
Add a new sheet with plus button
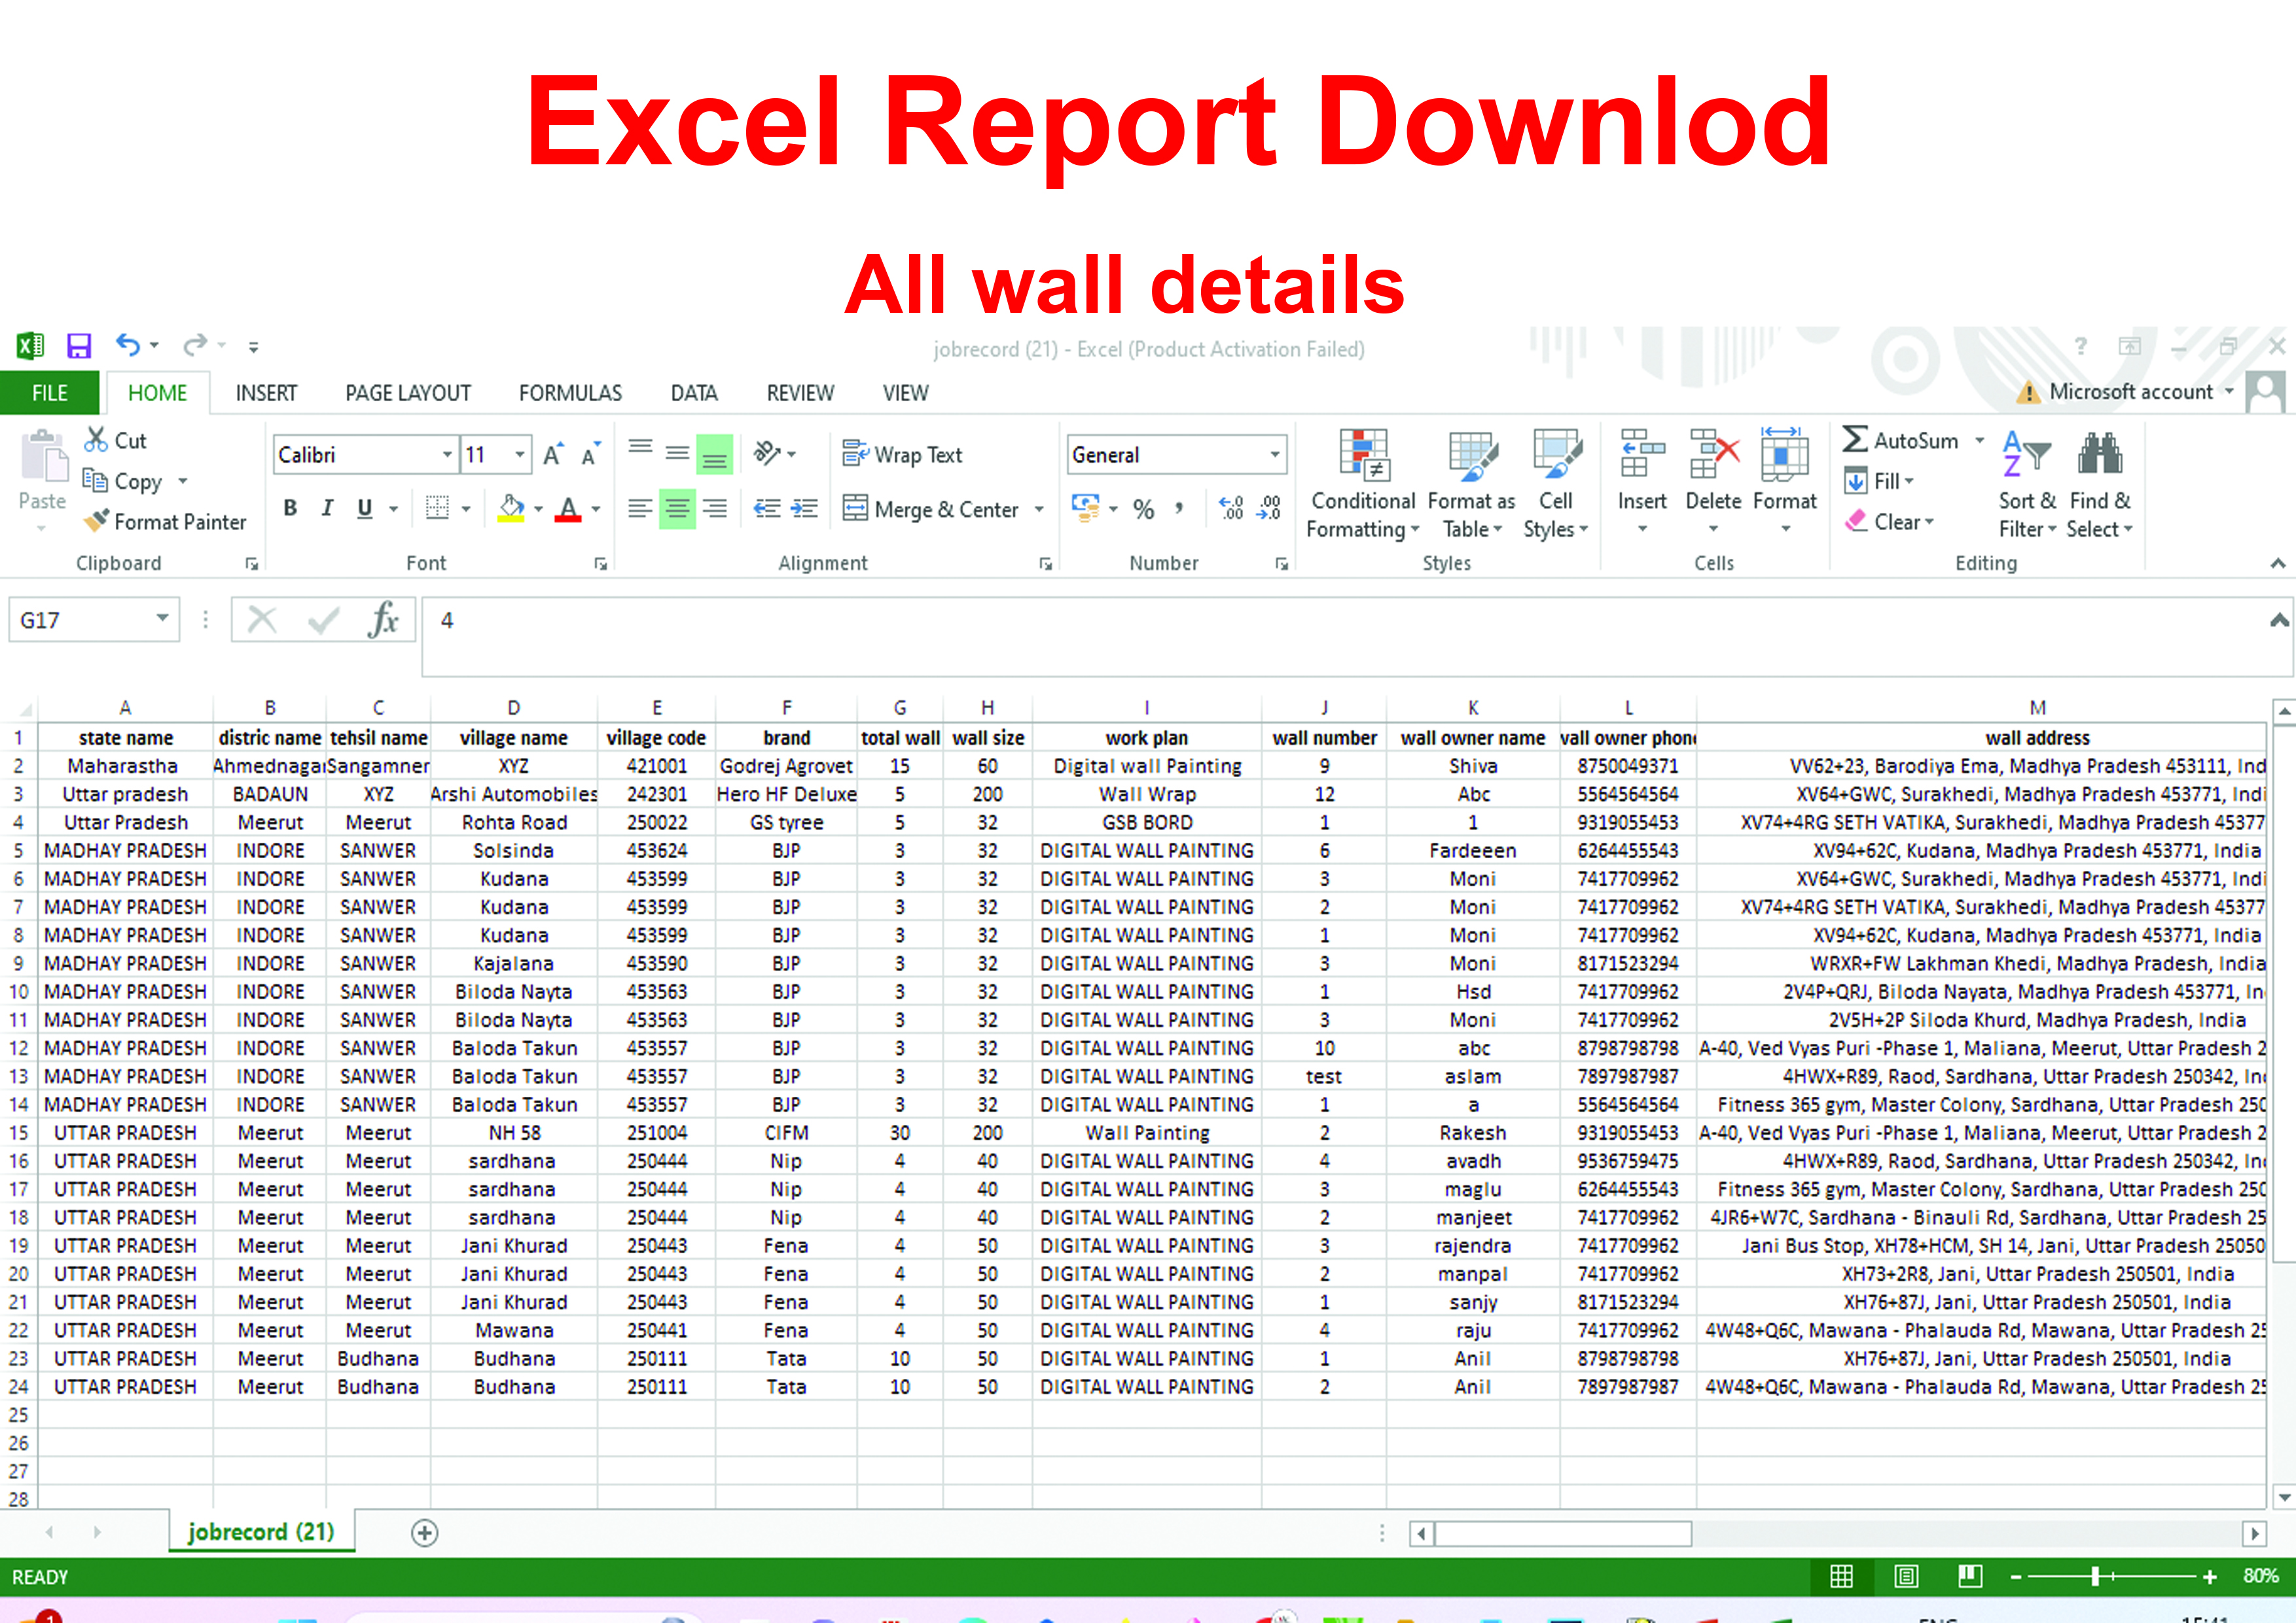point(424,1533)
